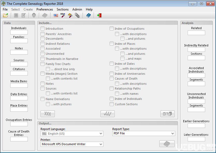
Task: Click the Related analysis field
Action: [x=196, y=33]
